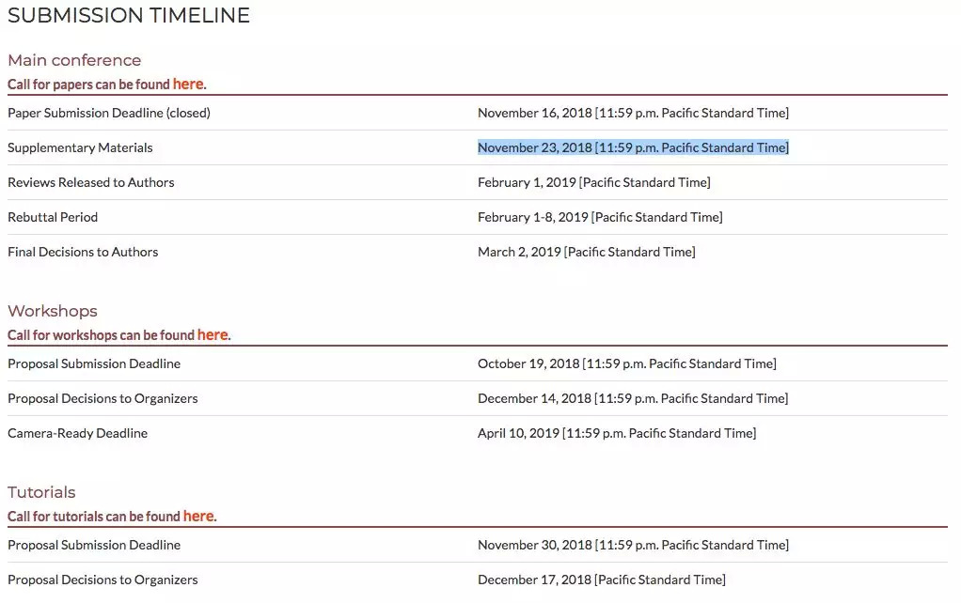Follow the call for workshops "here" link

[x=213, y=334]
